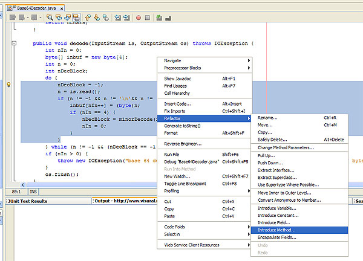
Task: Choose Copy with Ctrl+C shortcut
Action: click(204, 209)
